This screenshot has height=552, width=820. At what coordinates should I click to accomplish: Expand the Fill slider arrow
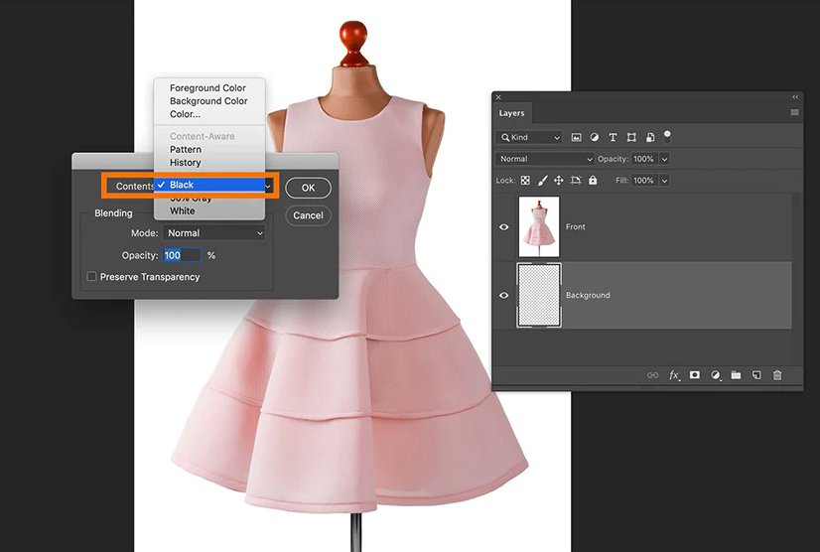664,181
